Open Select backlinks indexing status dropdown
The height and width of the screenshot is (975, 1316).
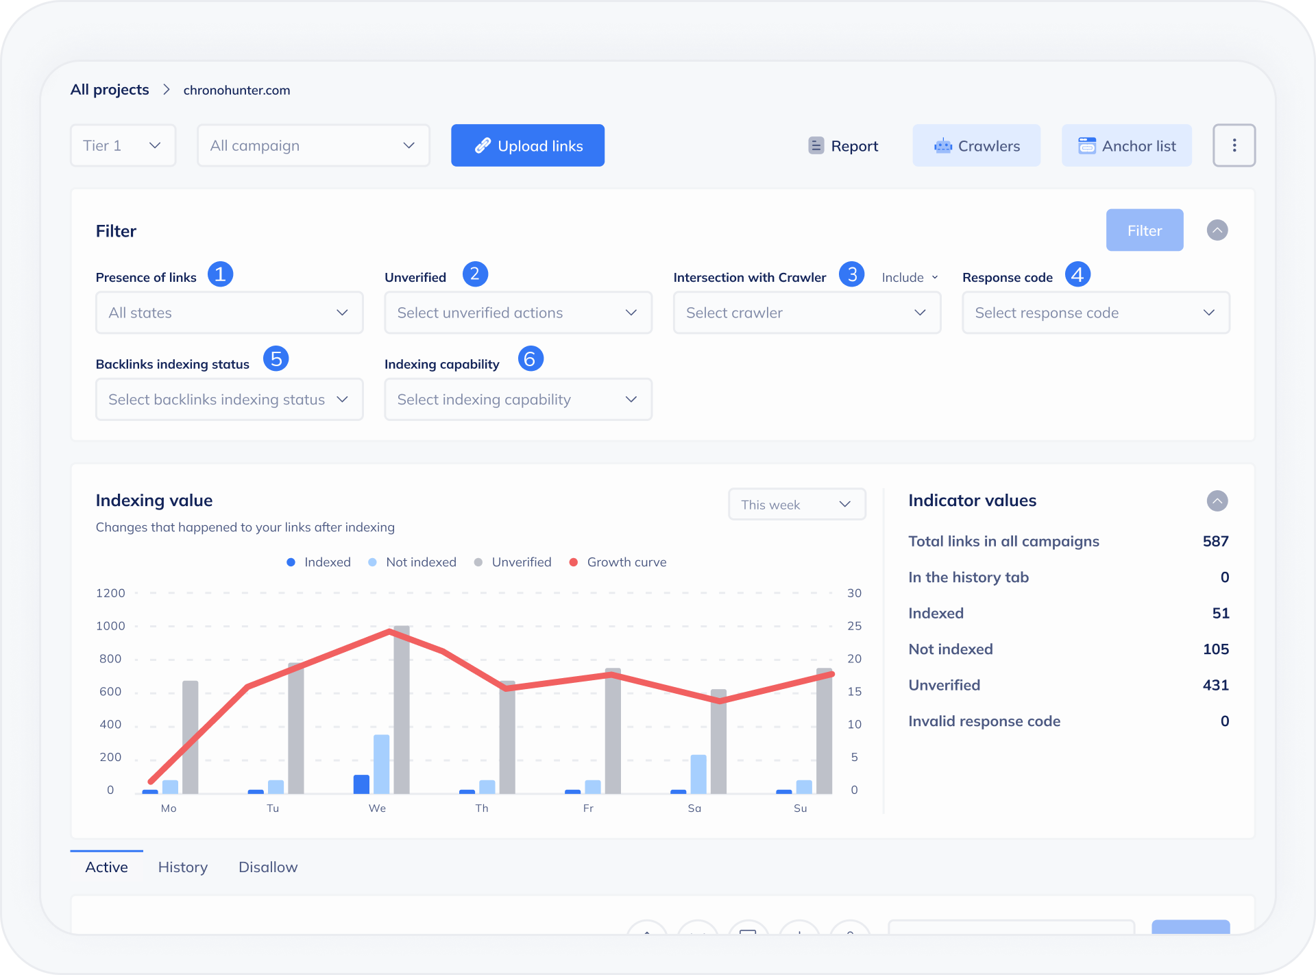(x=230, y=399)
